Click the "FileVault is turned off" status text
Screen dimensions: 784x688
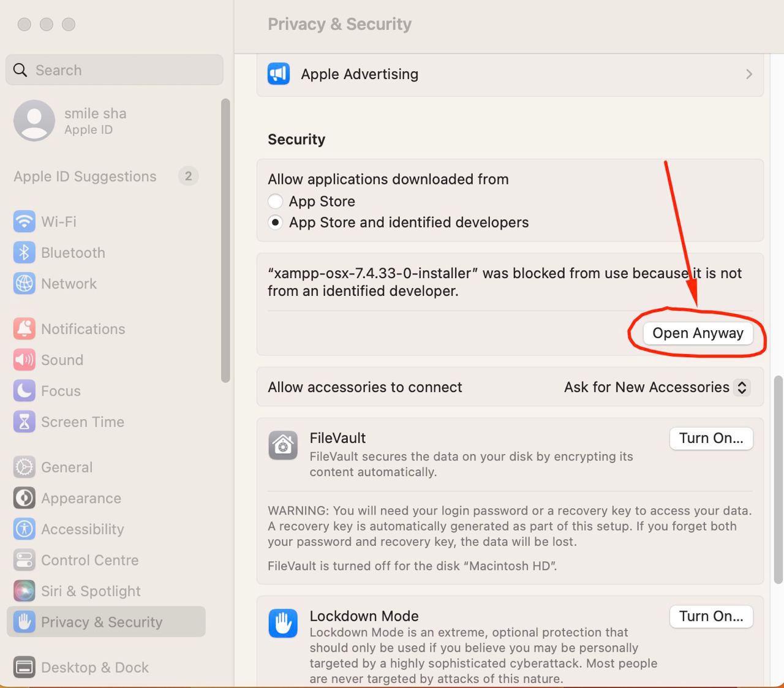click(412, 566)
